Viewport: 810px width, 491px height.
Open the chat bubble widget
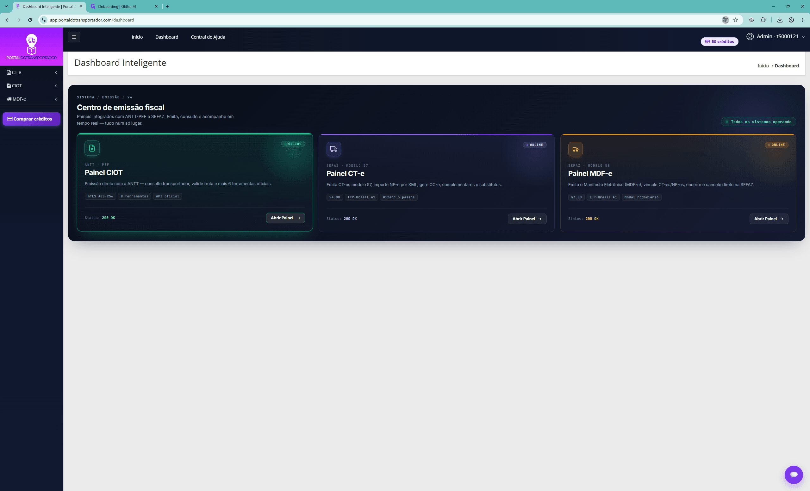(794, 474)
